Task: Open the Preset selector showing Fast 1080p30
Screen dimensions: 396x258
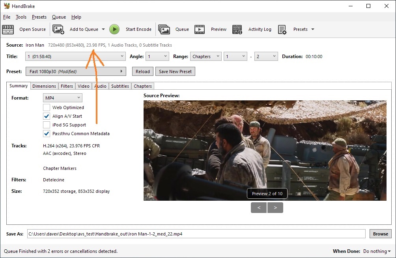Action: 76,72
